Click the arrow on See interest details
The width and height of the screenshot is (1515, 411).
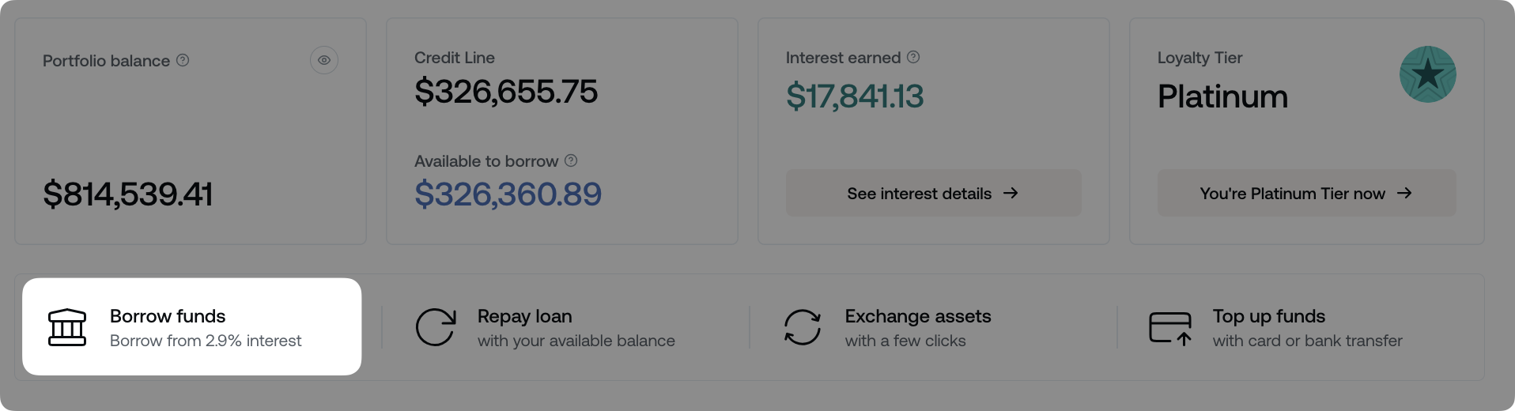(1011, 194)
